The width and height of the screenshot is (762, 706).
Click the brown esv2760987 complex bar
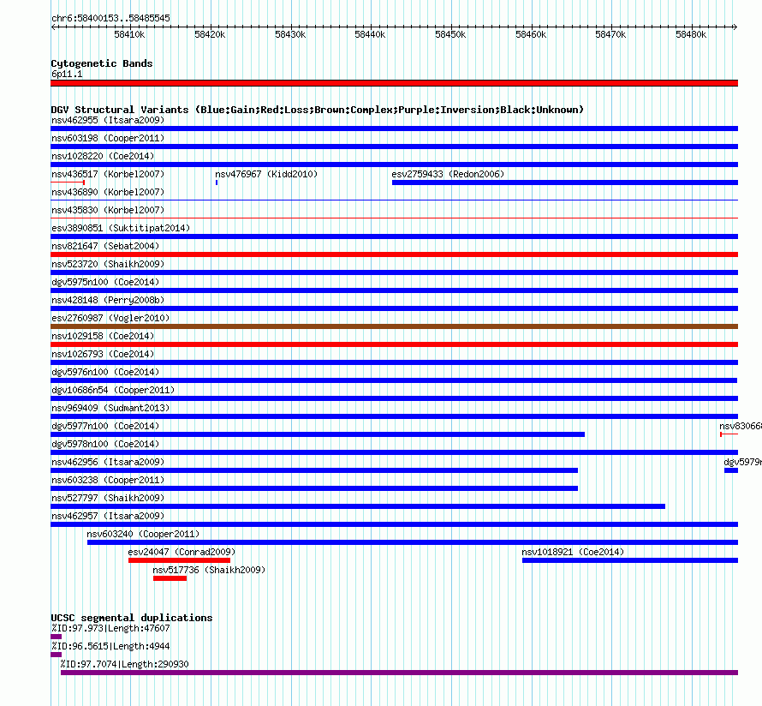click(x=395, y=326)
